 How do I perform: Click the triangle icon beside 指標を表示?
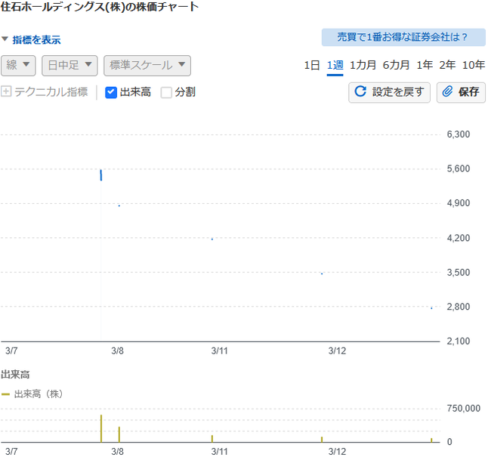coord(5,39)
